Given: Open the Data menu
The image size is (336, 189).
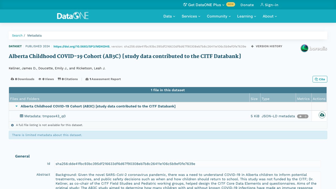Looking at the screenshot, I should [169, 16].
